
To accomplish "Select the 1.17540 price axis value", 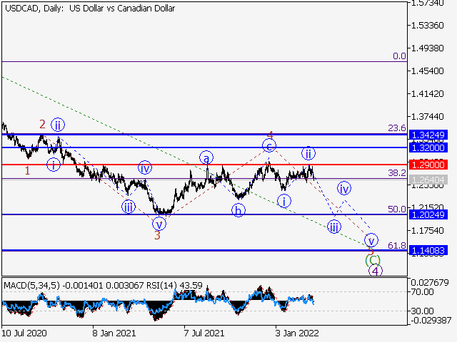I will pos(428,231).
